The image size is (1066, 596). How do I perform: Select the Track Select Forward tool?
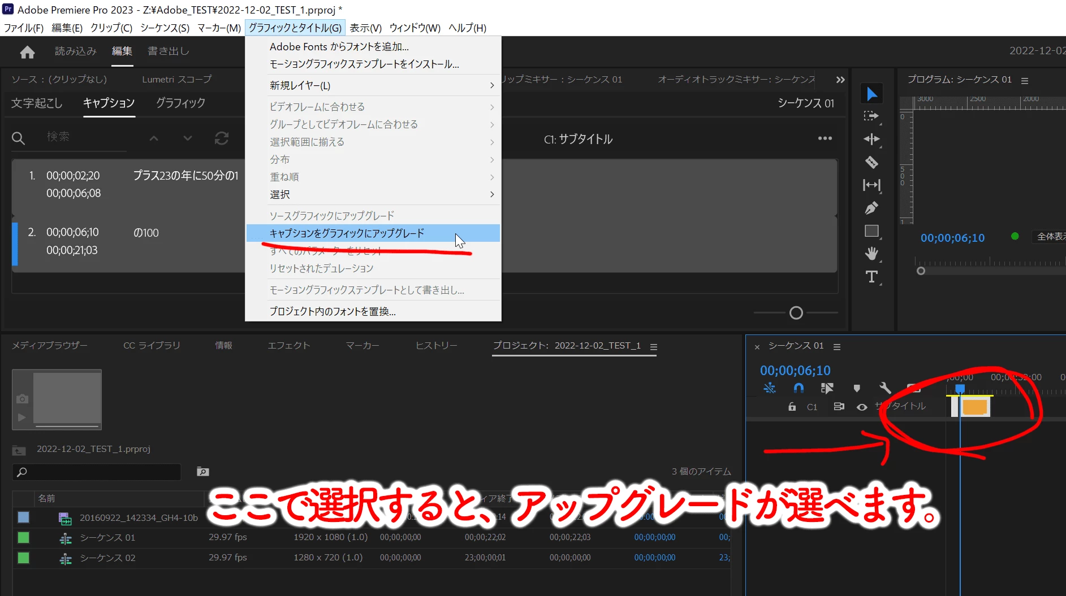pos(871,116)
